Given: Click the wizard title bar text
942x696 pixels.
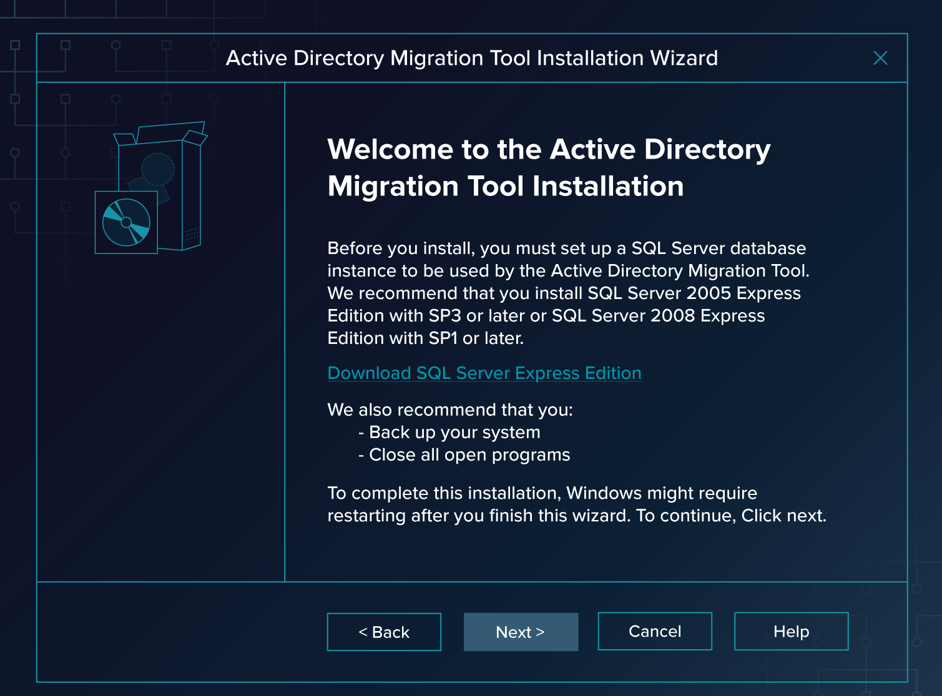Looking at the screenshot, I should (x=471, y=58).
